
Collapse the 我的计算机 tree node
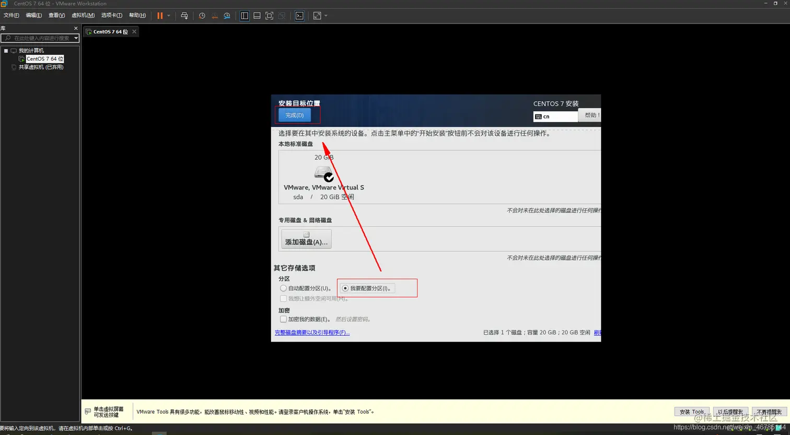6,51
